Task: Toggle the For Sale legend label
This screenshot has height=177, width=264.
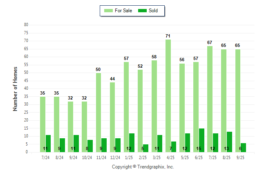Action: pos(123,11)
